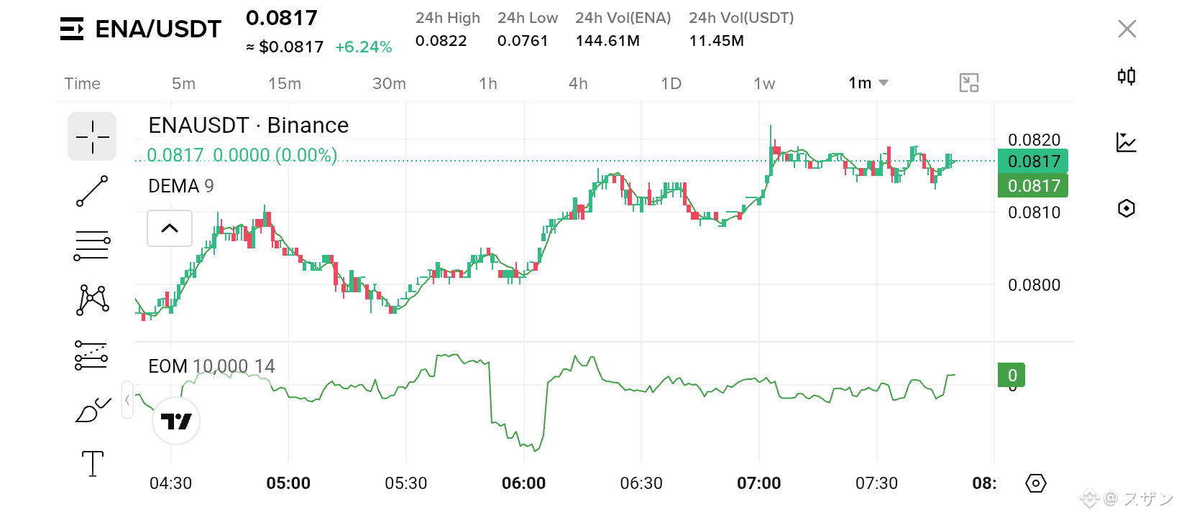Open the indicators line-chart icon
Viewport: 1179px width, 517px height.
click(1127, 142)
